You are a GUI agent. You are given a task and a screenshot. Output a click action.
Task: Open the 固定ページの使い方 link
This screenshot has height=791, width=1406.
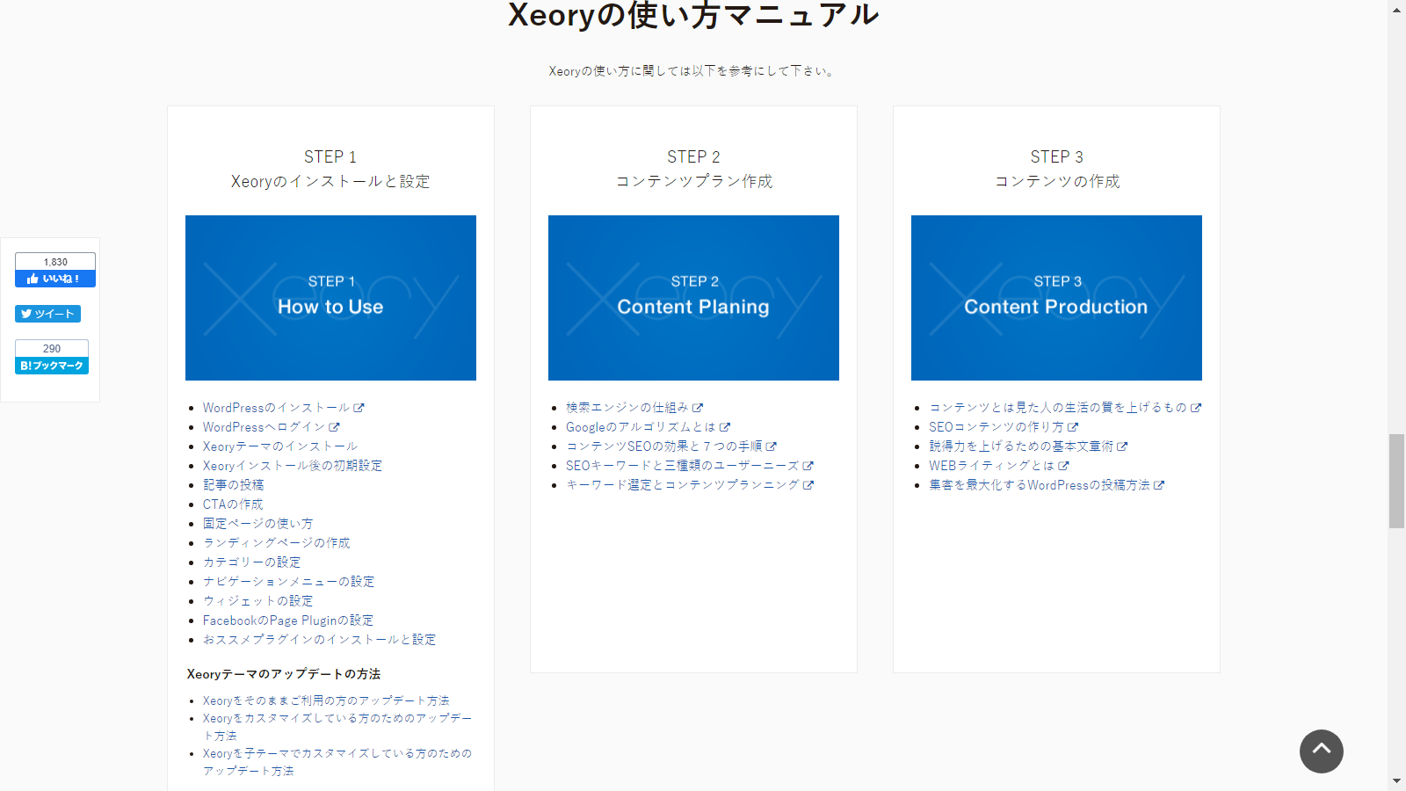tap(257, 524)
